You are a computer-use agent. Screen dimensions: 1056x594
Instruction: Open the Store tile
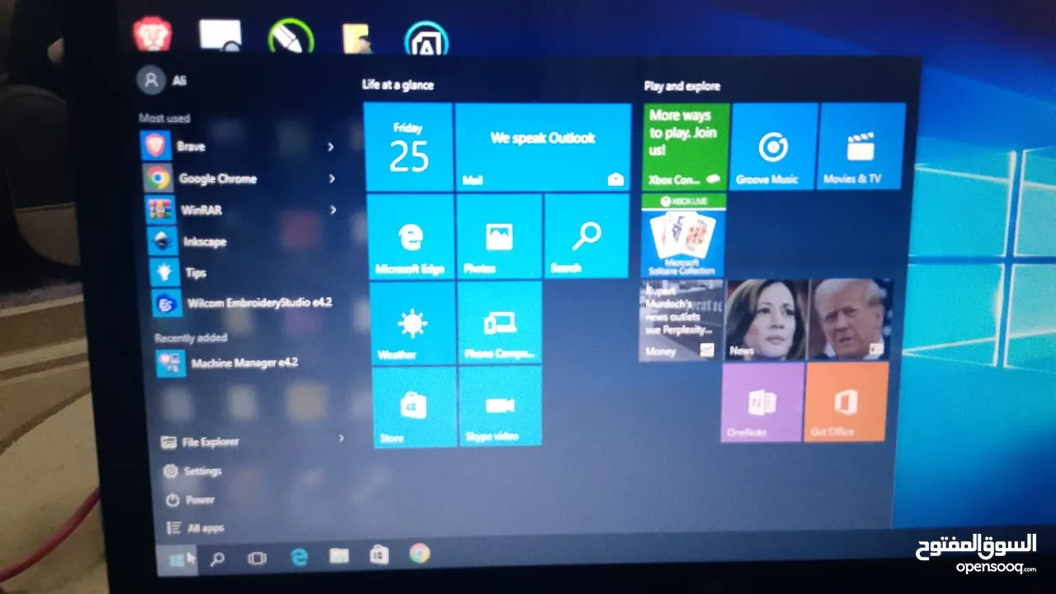414,407
